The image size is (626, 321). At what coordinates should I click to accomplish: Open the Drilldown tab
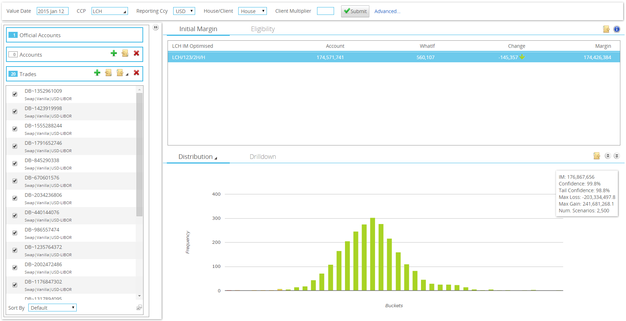pyautogui.click(x=263, y=156)
